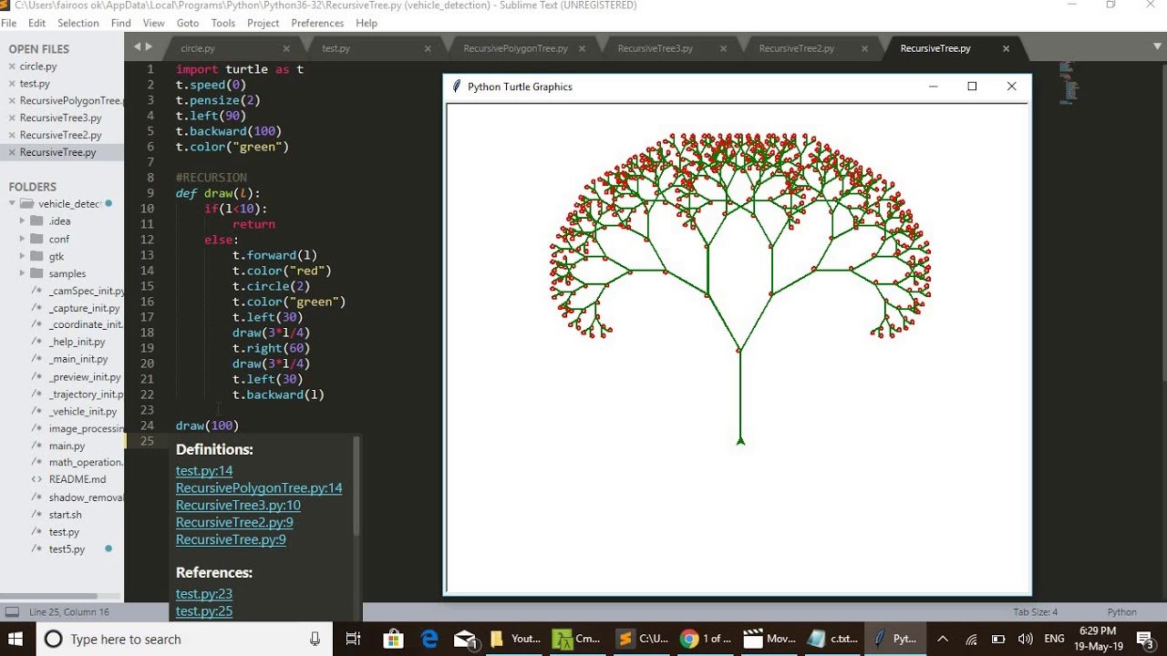
Task: Open the Microsoft Store taskbar icon
Action: tap(393, 639)
